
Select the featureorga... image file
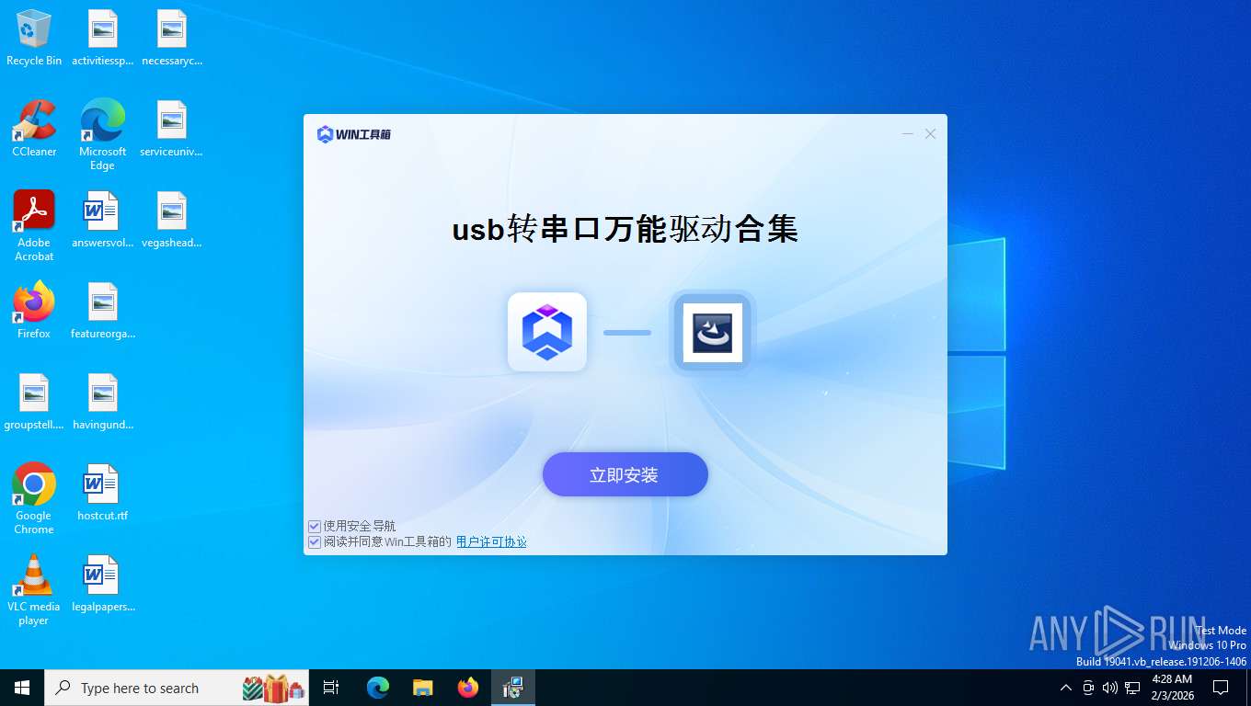coord(103,312)
